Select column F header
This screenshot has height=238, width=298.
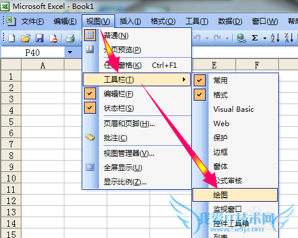(x=257, y=65)
